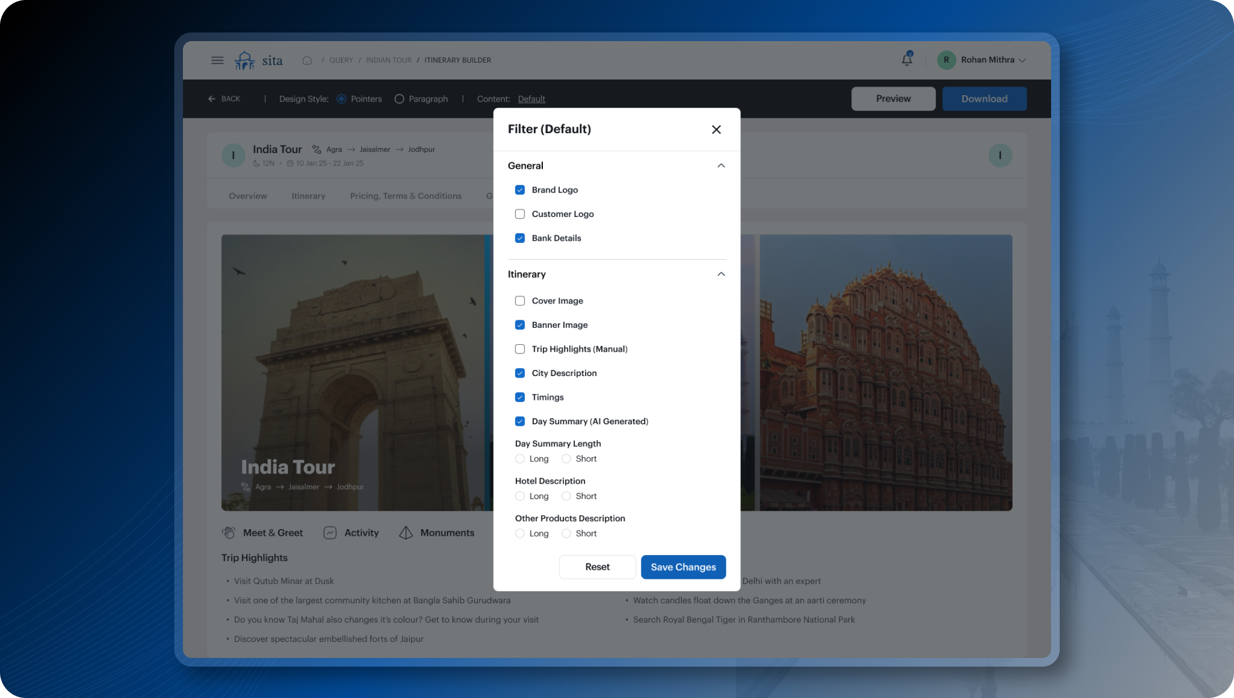Screen dimensions: 1234x698
Task: Select Paragraph design style
Action: [399, 99]
